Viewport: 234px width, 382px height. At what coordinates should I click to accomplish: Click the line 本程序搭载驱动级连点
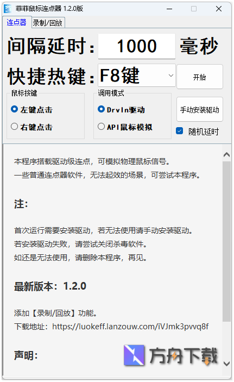(92, 161)
